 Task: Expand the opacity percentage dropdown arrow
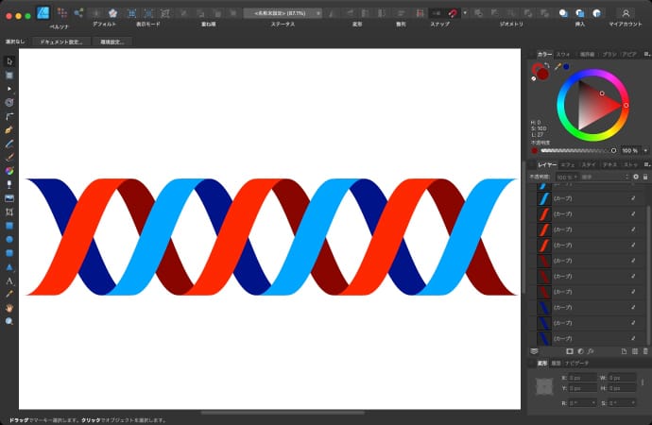(644, 150)
